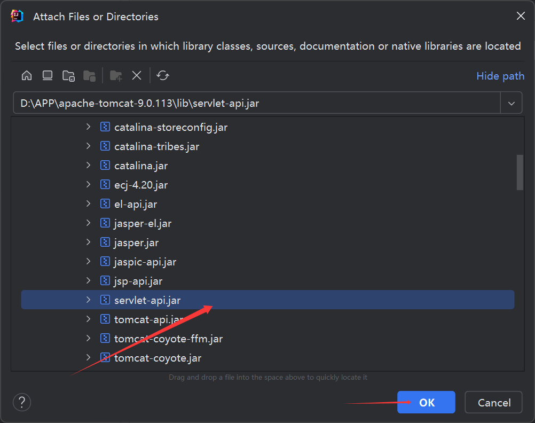Select jasper-el.jar file name
The width and height of the screenshot is (535, 423).
(x=143, y=223)
